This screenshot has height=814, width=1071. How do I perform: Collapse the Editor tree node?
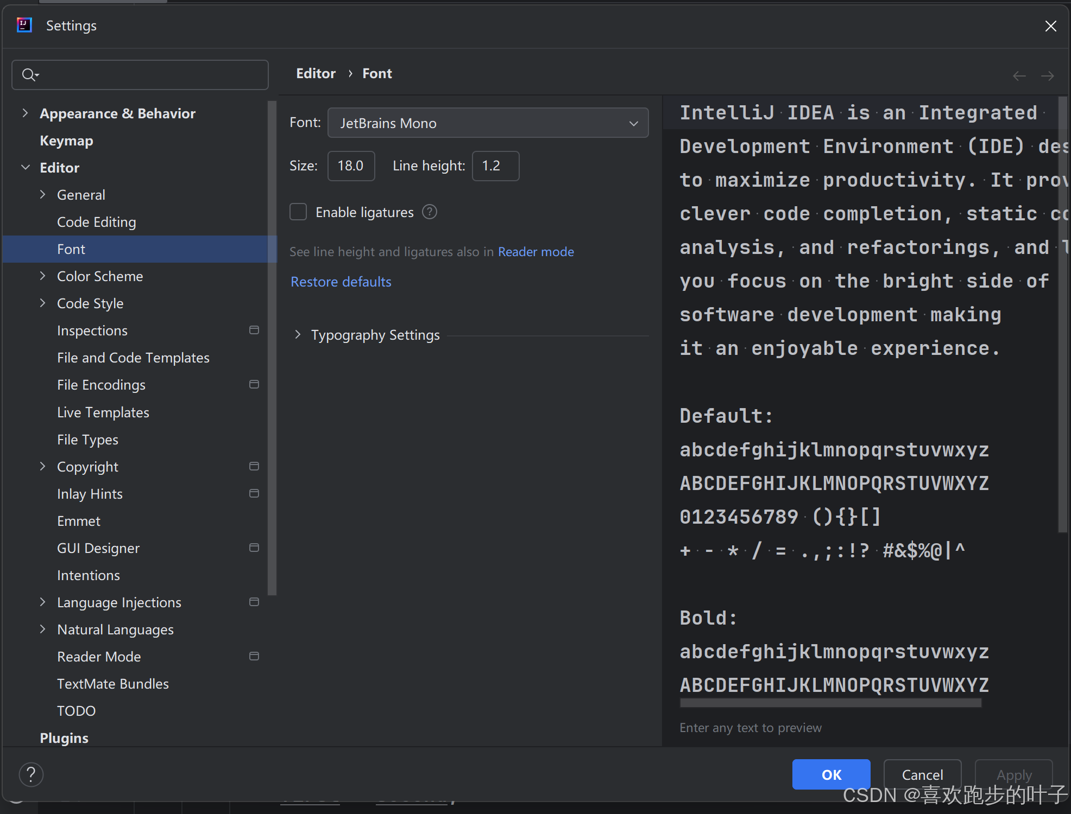[x=26, y=168]
